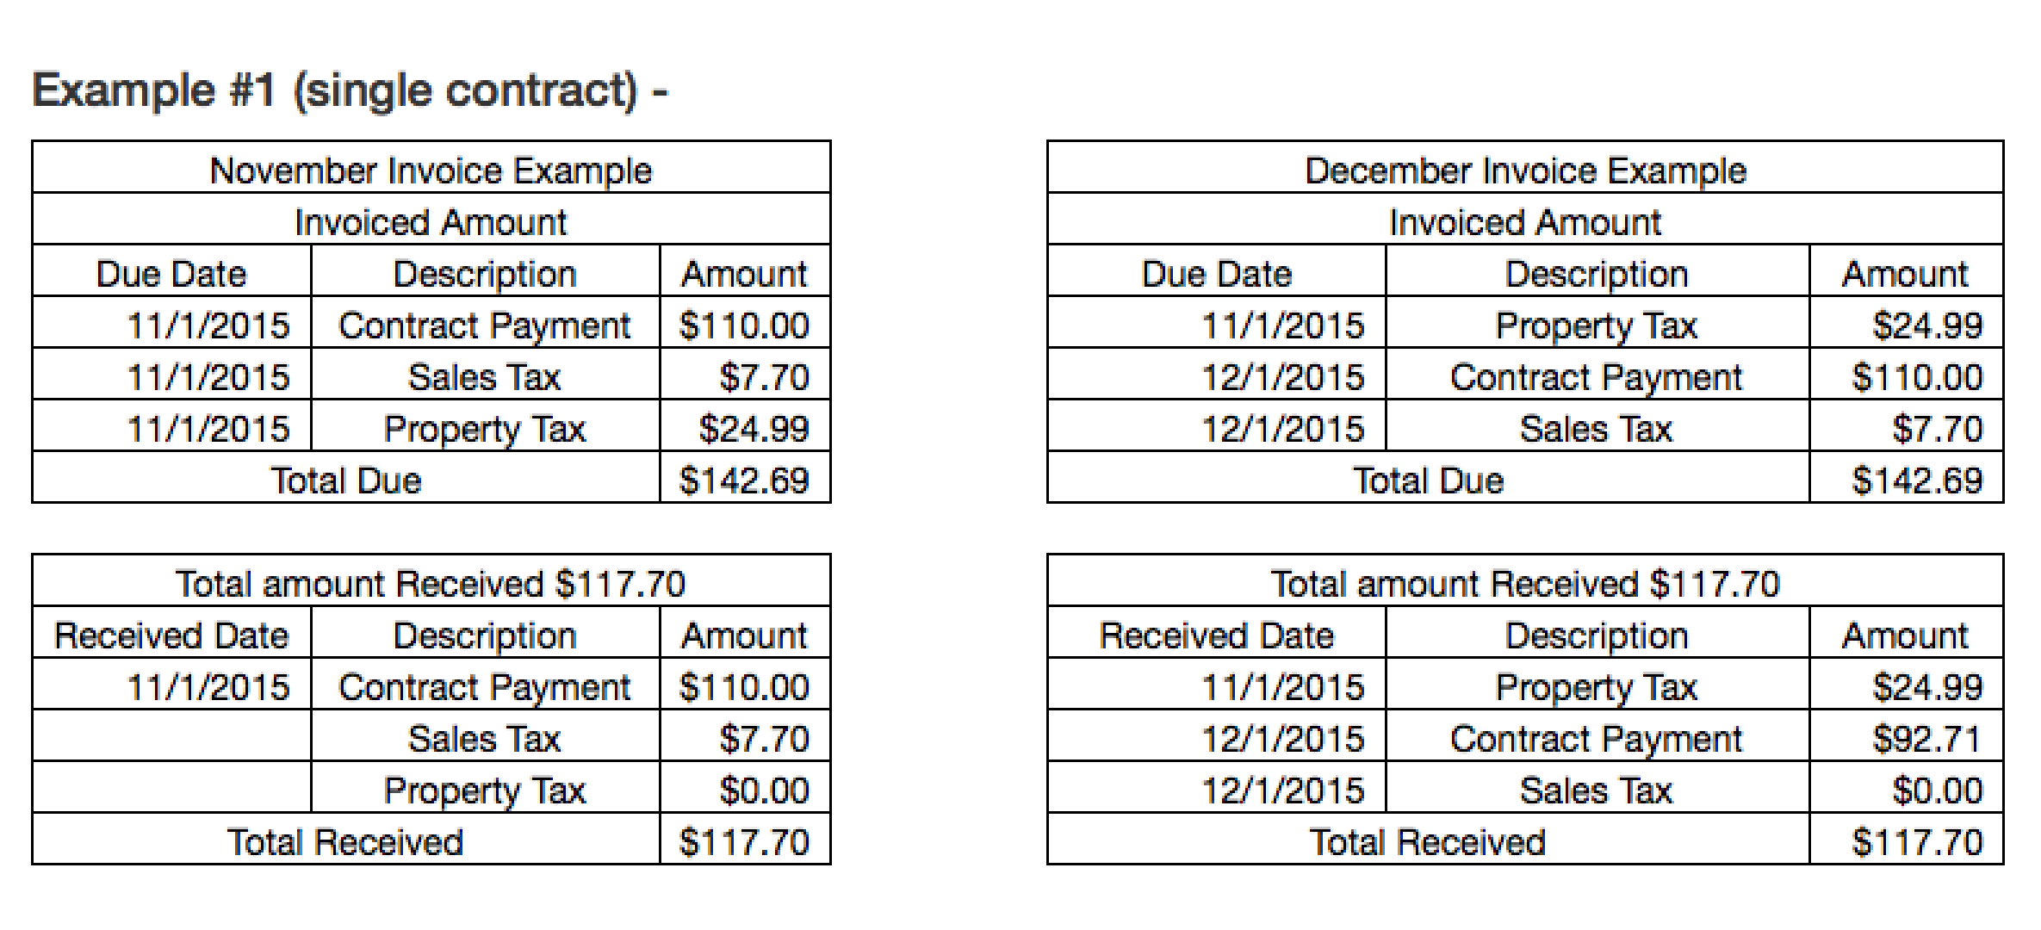Click the December Invoice Example header
Image resolution: width=2041 pixels, height=930 pixels.
1525,170
